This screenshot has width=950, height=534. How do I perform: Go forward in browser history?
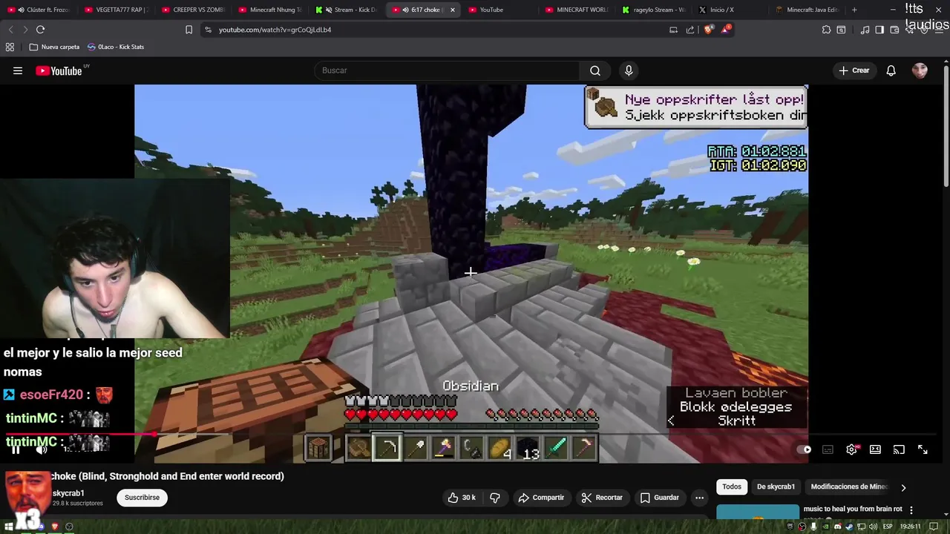[x=25, y=30]
